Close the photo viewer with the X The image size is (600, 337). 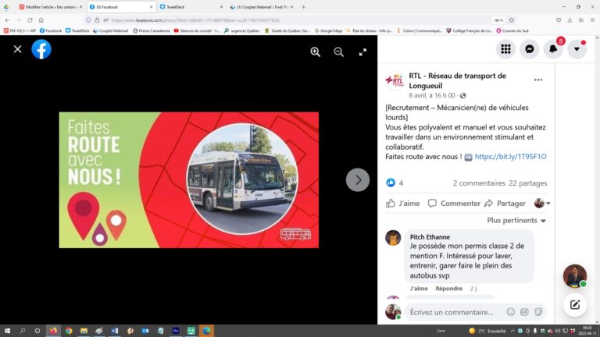click(x=17, y=49)
